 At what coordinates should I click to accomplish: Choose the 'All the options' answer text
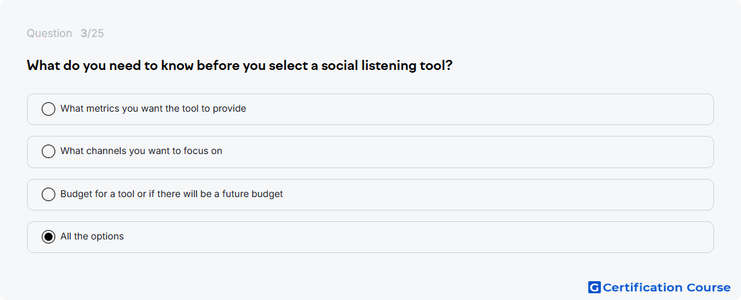[92, 237]
